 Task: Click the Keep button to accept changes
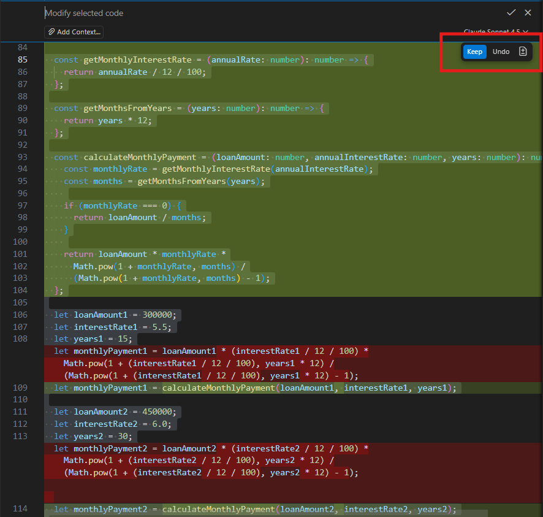[474, 52]
